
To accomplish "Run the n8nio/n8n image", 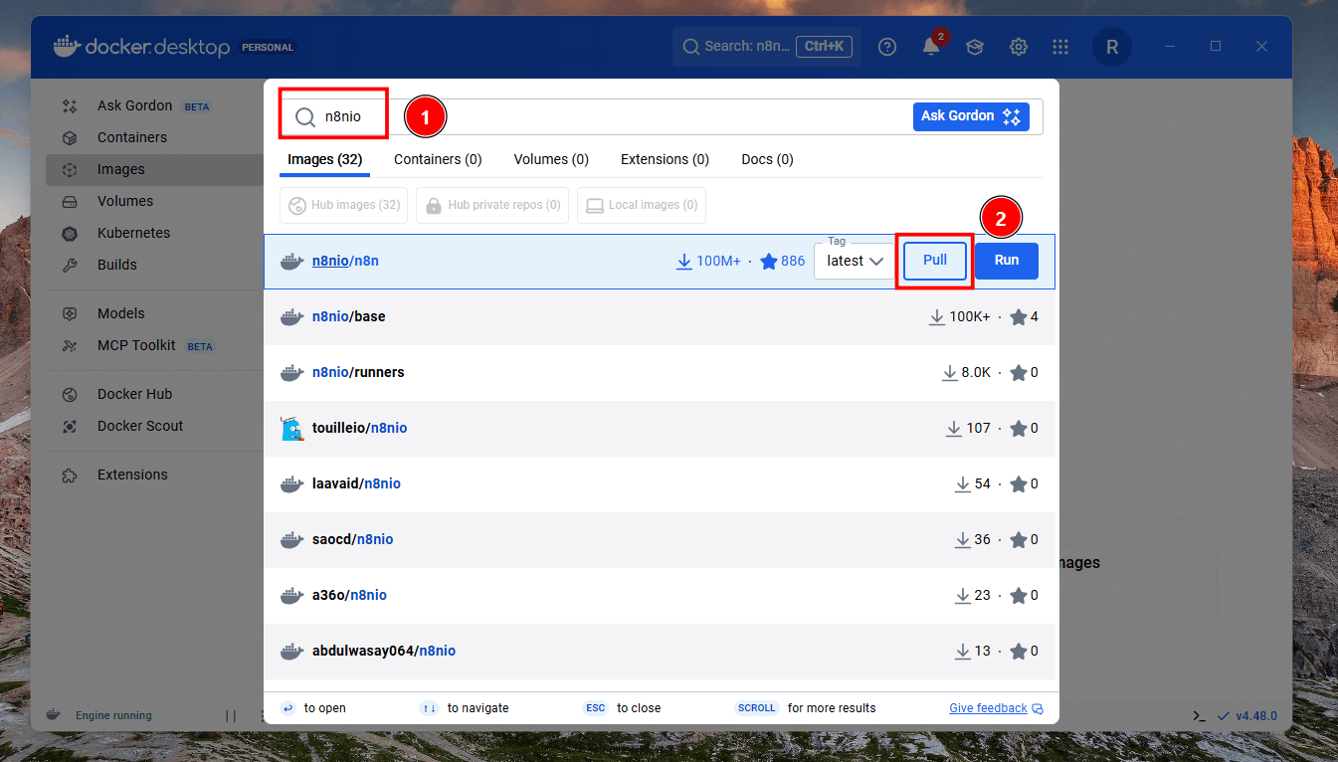I will [x=1007, y=261].
